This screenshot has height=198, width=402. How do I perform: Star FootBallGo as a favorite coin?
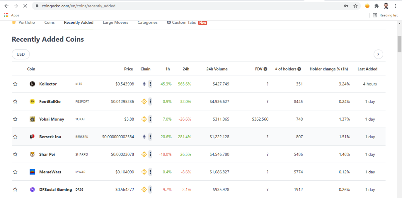[15, 102]
